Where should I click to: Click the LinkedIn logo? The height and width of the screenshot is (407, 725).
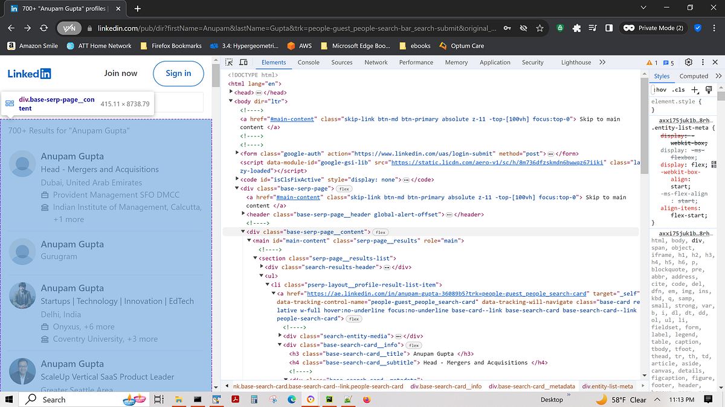tap(28, 73)
